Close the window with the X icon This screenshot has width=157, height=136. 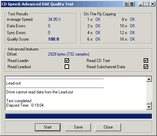pyautogui.click(x=153, y=4)
